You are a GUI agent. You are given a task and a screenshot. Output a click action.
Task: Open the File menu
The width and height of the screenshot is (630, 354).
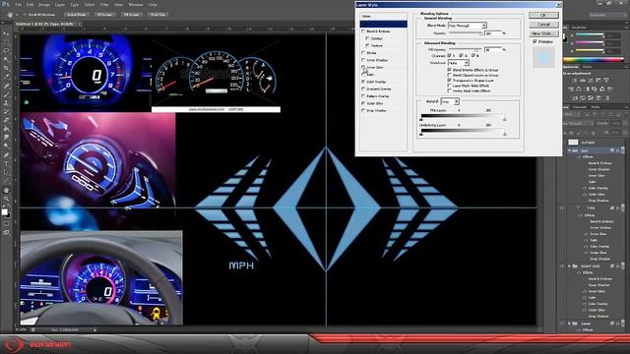click(x=18, y=4)
